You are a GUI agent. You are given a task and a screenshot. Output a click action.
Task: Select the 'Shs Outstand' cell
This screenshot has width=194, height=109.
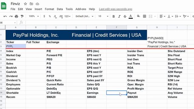coord(177,51)
